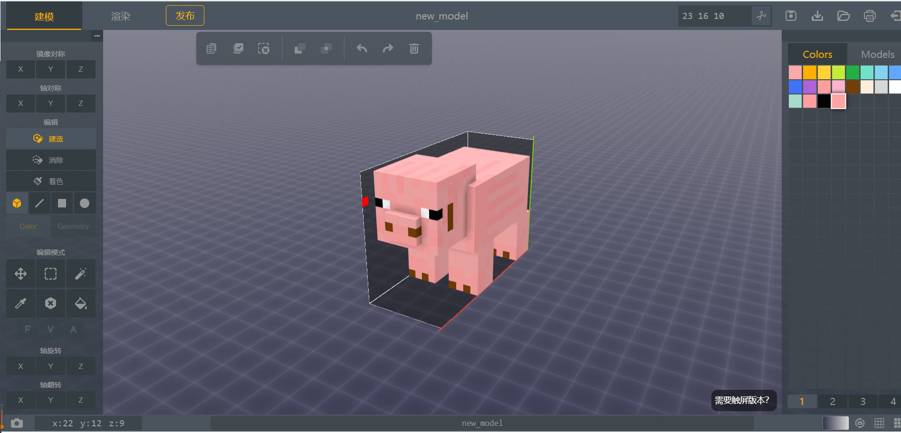Image resolution: width=901 pixels, height=433 pixels.
Task: Undo the last action
Action: click(362, 48)
